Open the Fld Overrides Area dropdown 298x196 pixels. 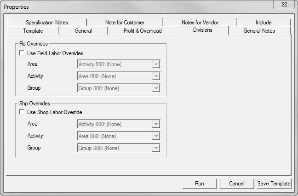click(119, 64)
